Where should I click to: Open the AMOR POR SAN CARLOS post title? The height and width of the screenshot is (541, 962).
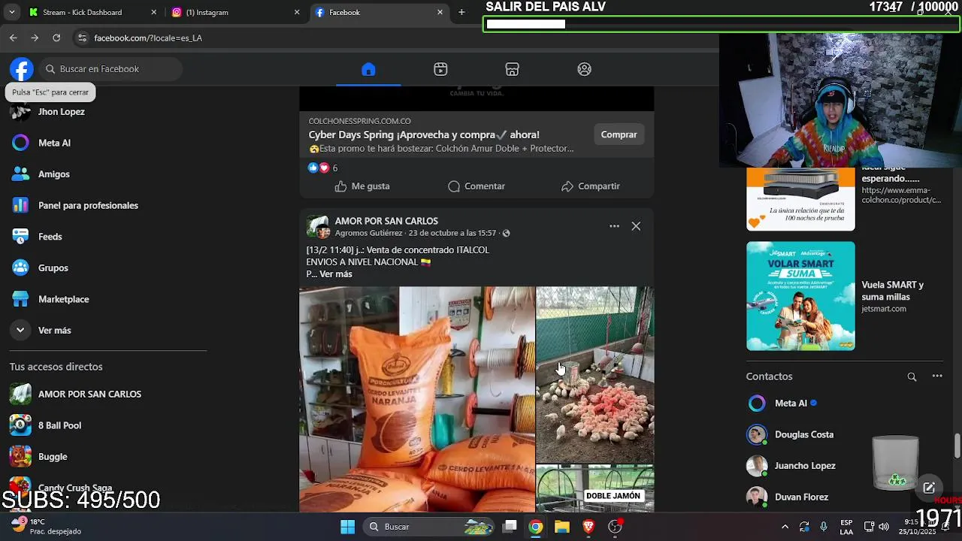pos(386,221)
